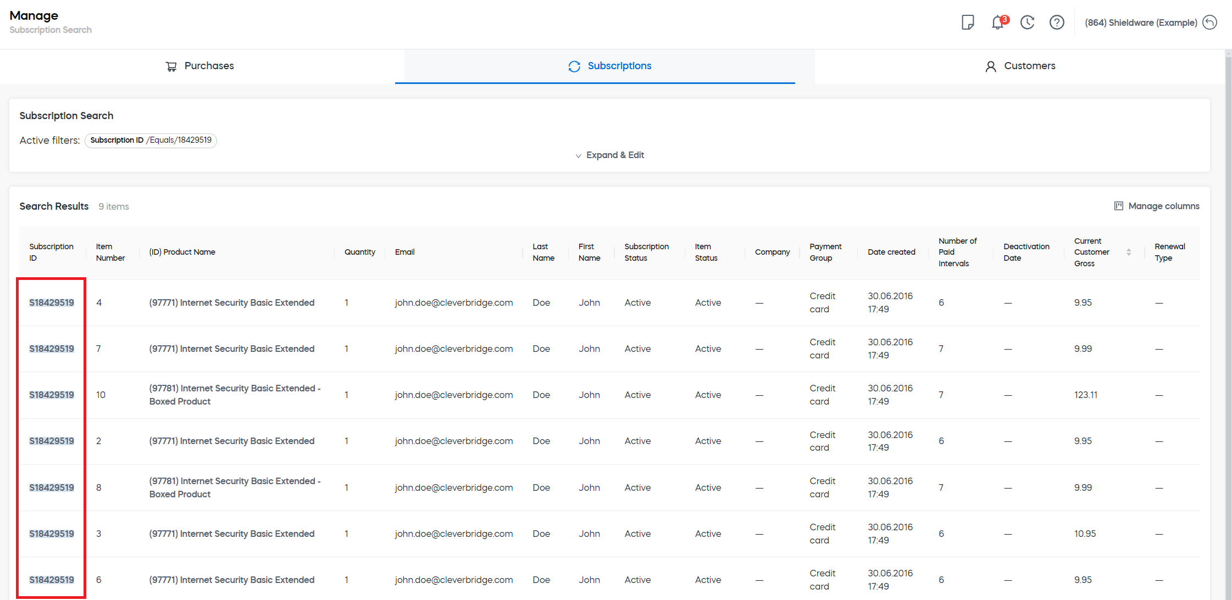Open S18429519 link for item number 2
Image resolution: width=1232 pixels, height=600 pixels.
coord(52,441)
